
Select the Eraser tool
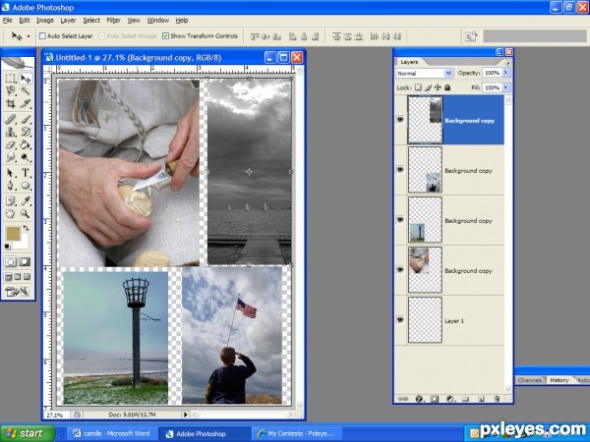coord(11,144)
